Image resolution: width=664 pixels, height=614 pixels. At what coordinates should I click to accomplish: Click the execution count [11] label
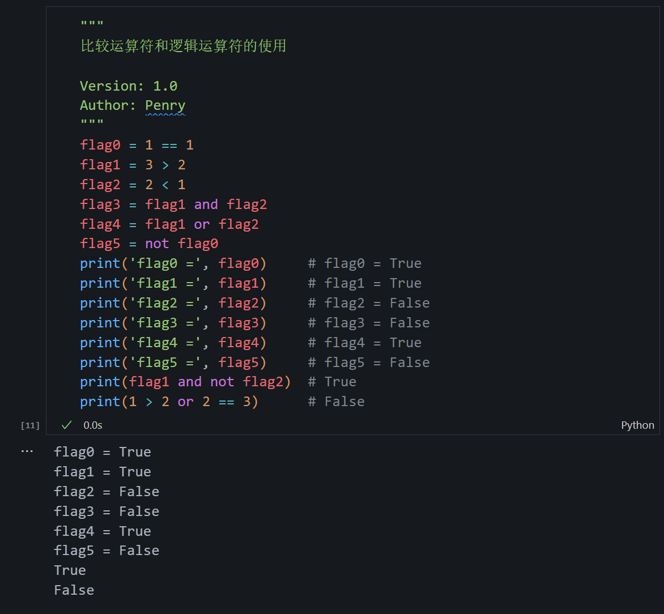(x=30, y=425)
